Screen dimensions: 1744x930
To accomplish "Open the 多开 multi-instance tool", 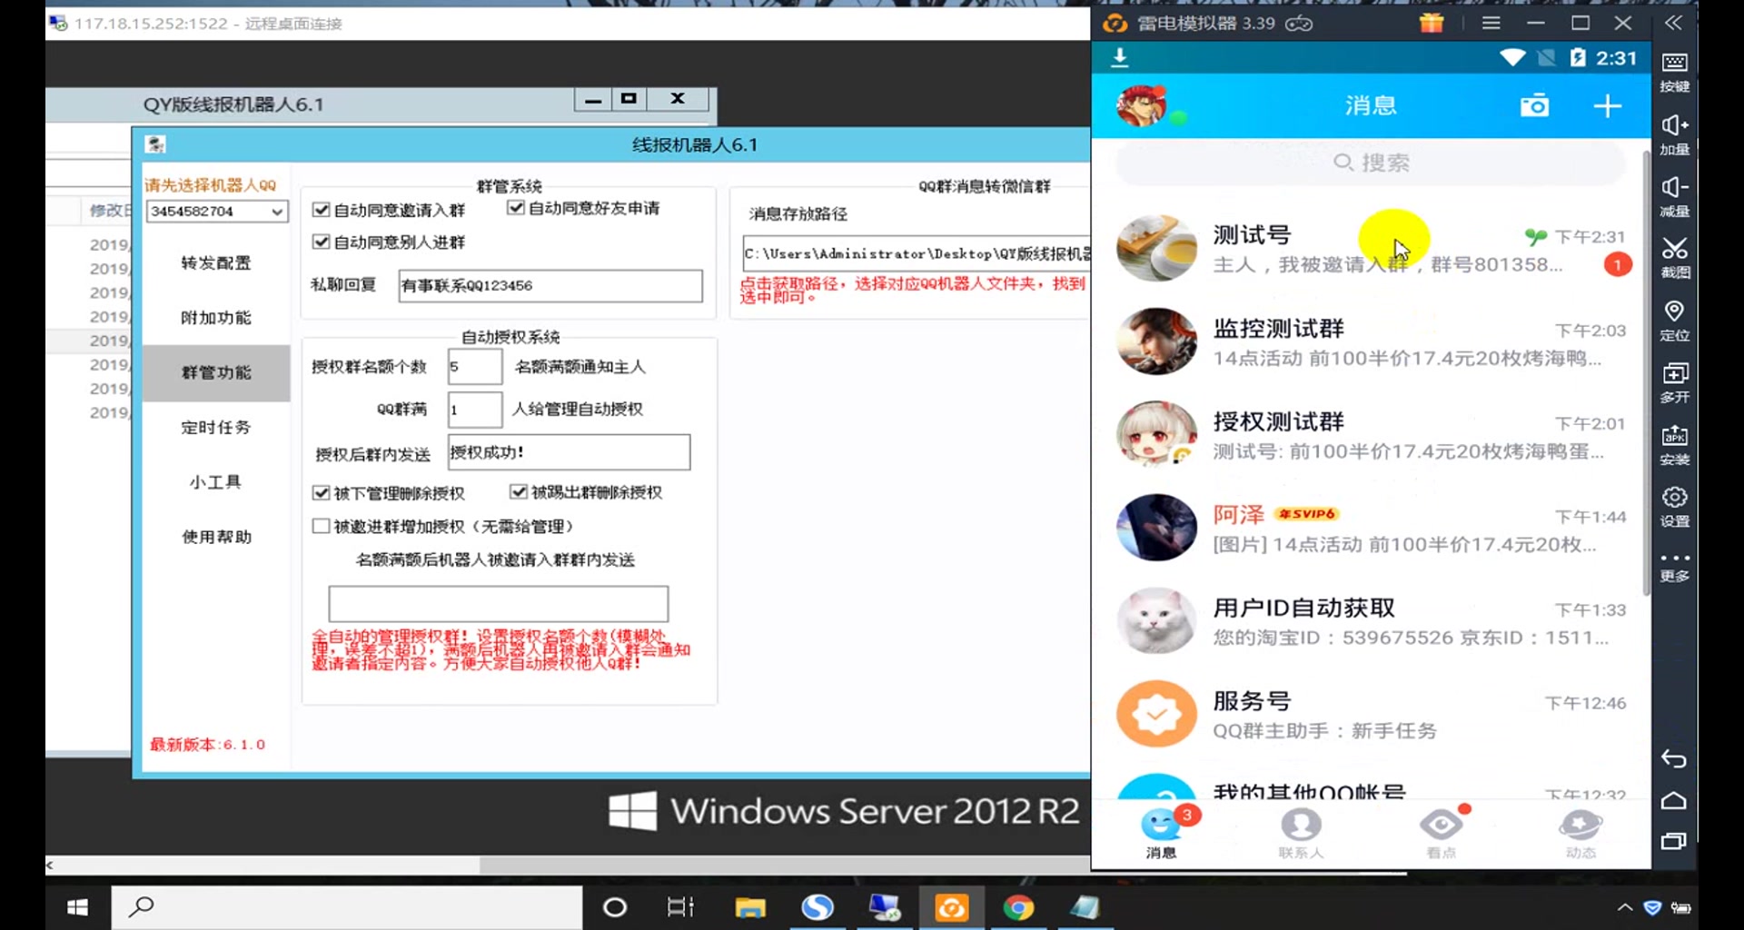I will 1674,382.
